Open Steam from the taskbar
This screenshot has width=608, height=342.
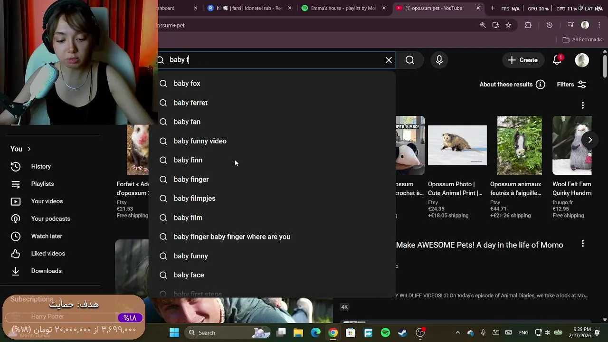(403, 332)
